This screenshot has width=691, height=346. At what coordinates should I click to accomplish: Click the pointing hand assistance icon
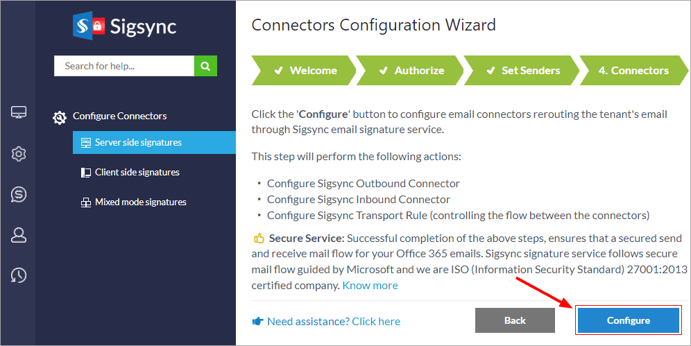click(x=257, y=322)
